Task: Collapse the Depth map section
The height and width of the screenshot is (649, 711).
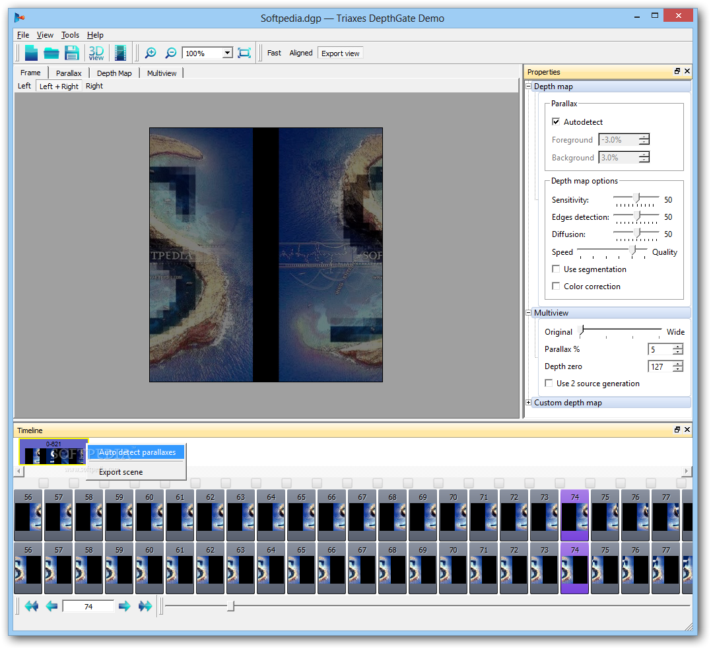Action: coord(528,86)
